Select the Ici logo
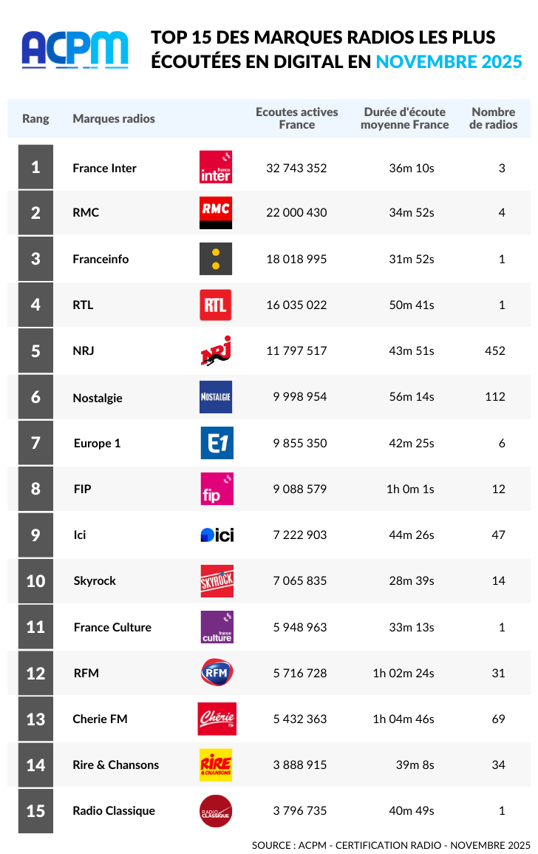 point(217,535)
